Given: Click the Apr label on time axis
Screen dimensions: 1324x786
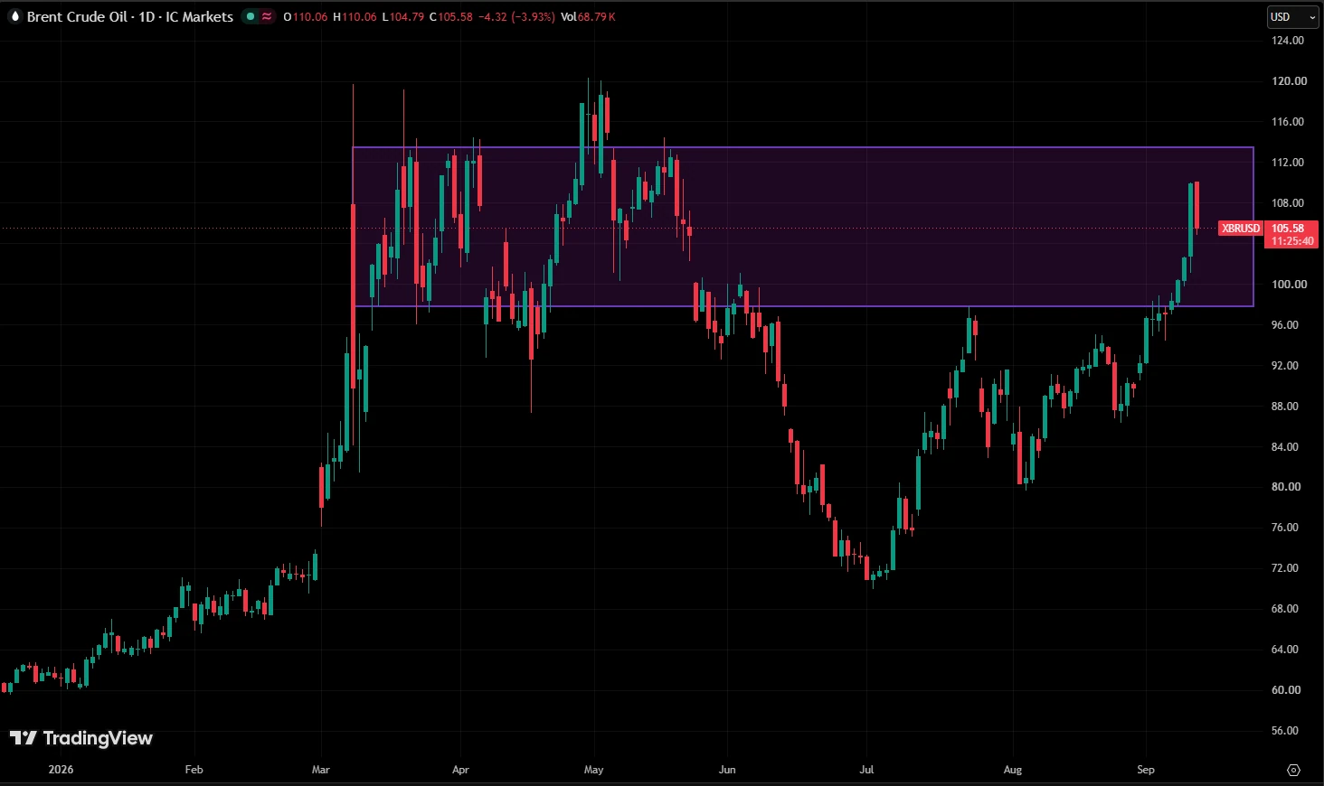Looking at the screenshot, I should [x=460, y=770].
